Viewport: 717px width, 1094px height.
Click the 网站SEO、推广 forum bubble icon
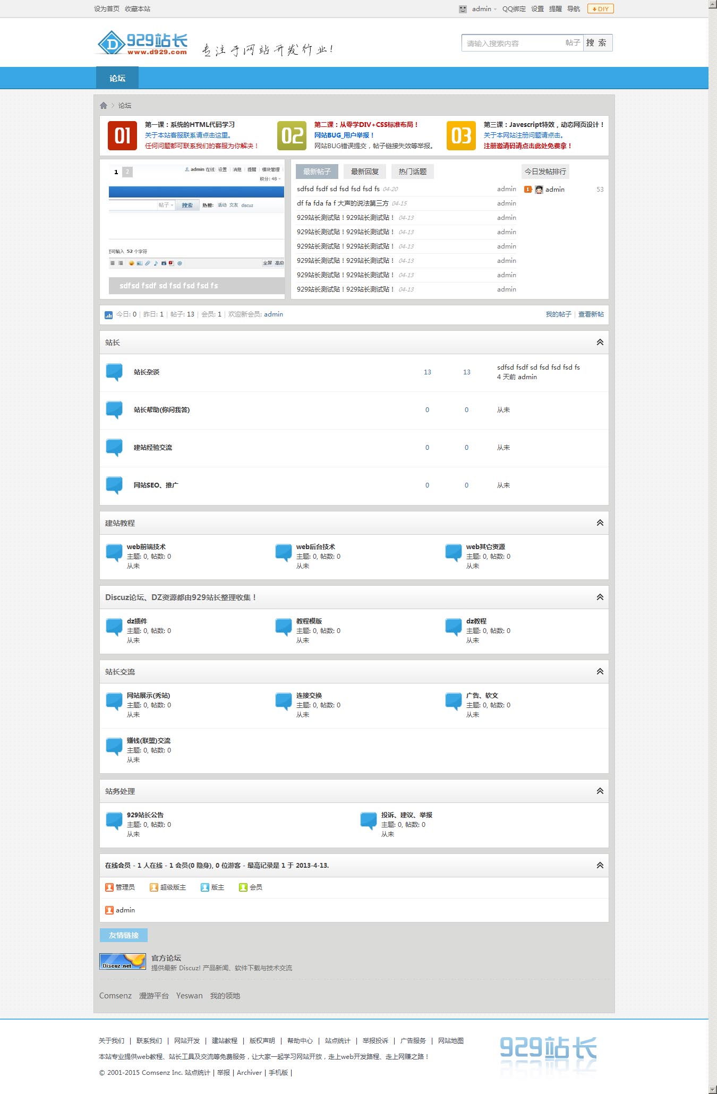(114, 485)
